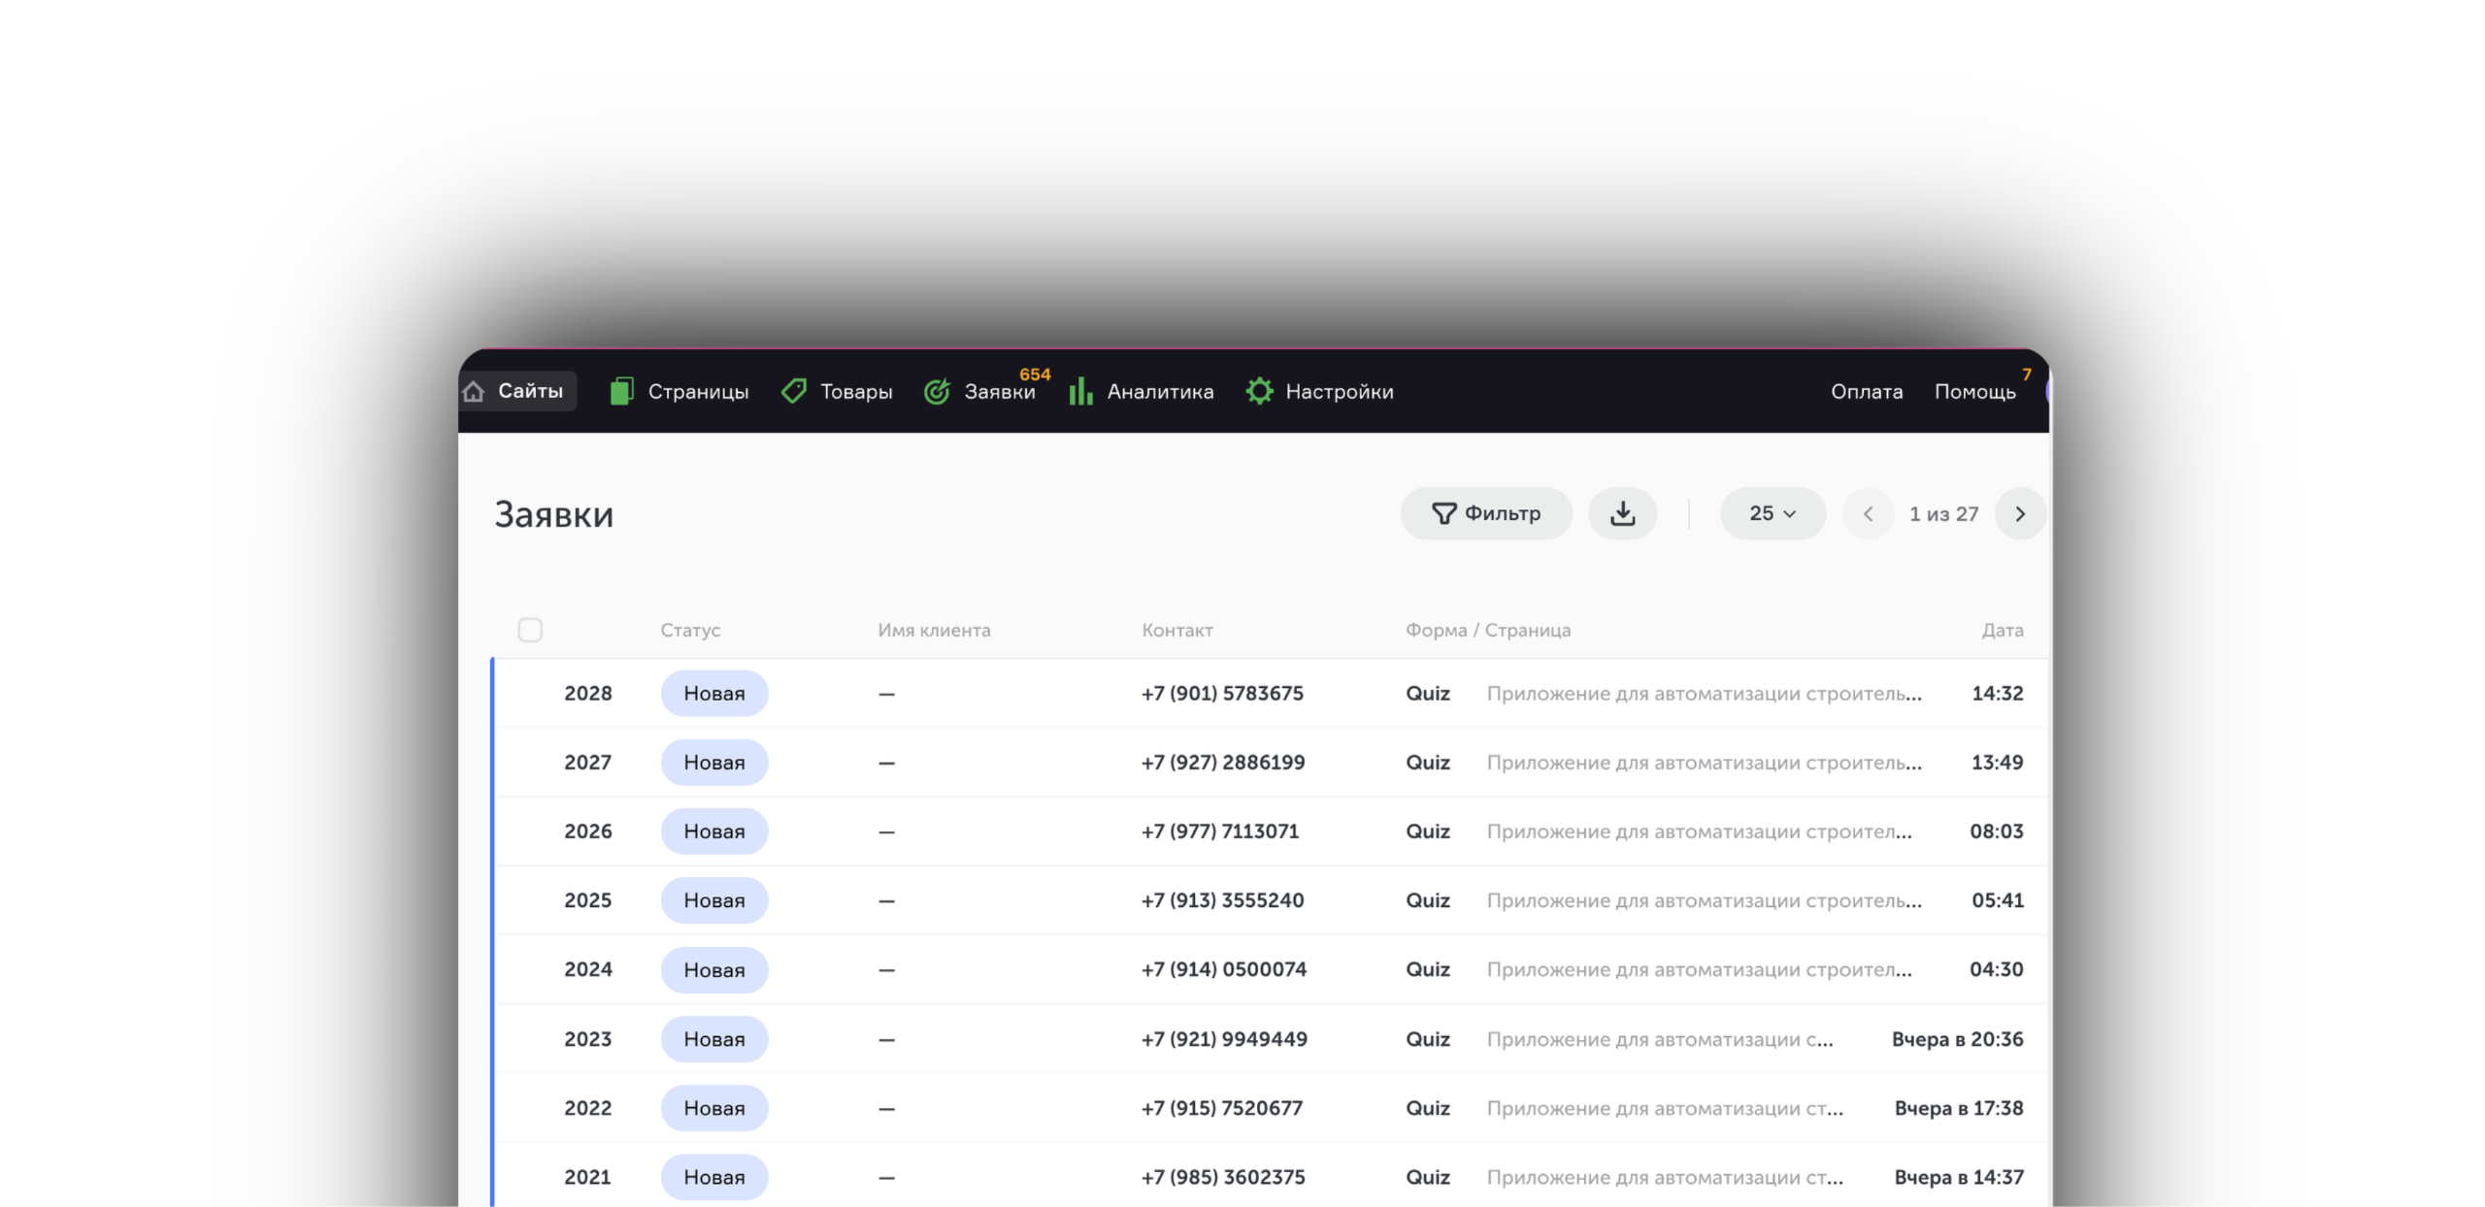Click the Настройки gear icon

[x=1259, y=391]
